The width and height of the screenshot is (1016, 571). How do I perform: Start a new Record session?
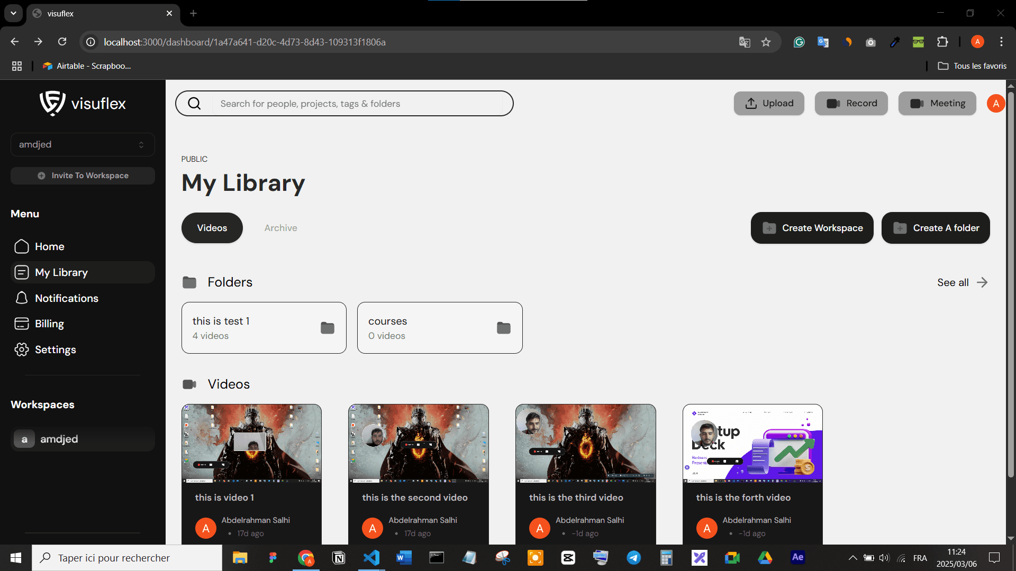pyautogui.click(x=851, y=103)
